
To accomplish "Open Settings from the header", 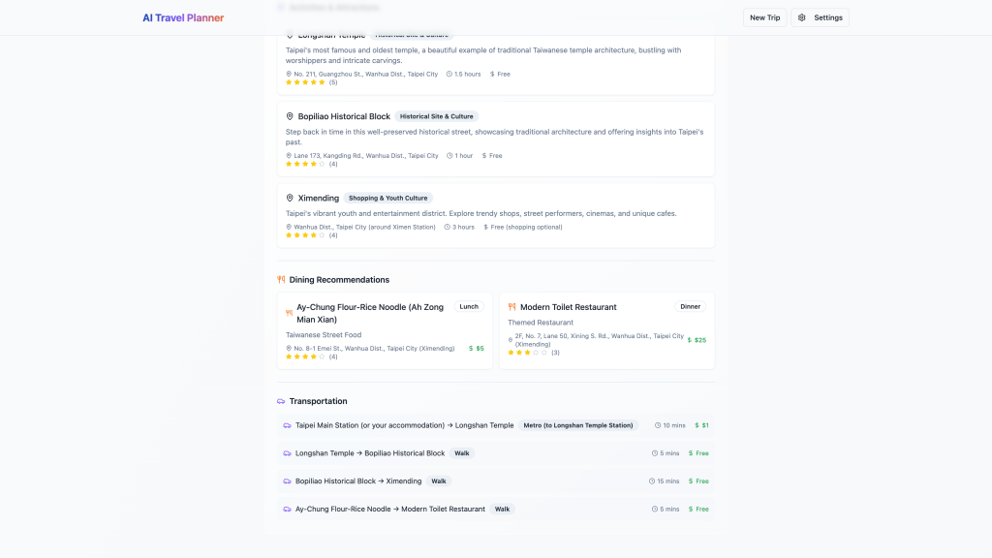I will pyautogui.click(x=820, y=17).
